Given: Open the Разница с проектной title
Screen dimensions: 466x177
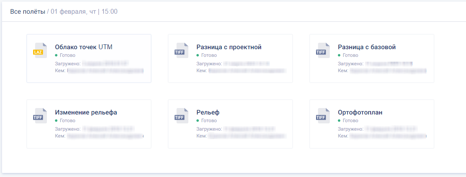Looking at the screenshot, I should 229,47.
